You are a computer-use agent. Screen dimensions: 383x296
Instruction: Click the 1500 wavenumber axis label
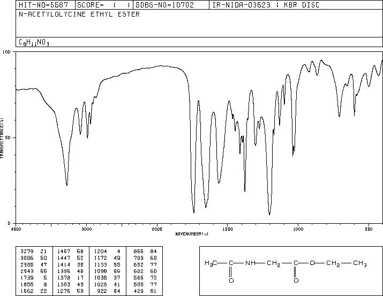point(228,229)
